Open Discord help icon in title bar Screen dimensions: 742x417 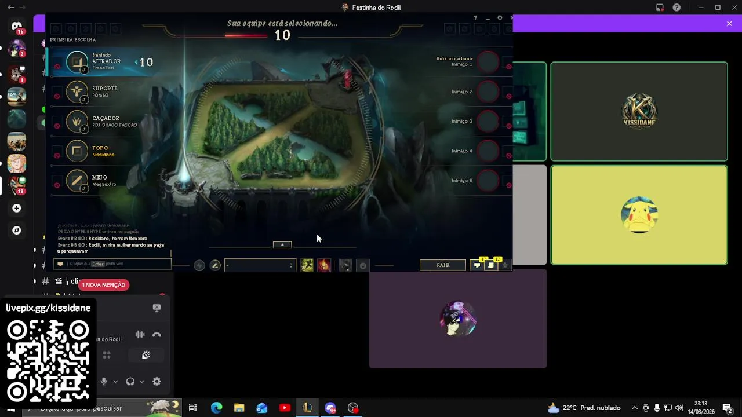[x=676, y=8]
